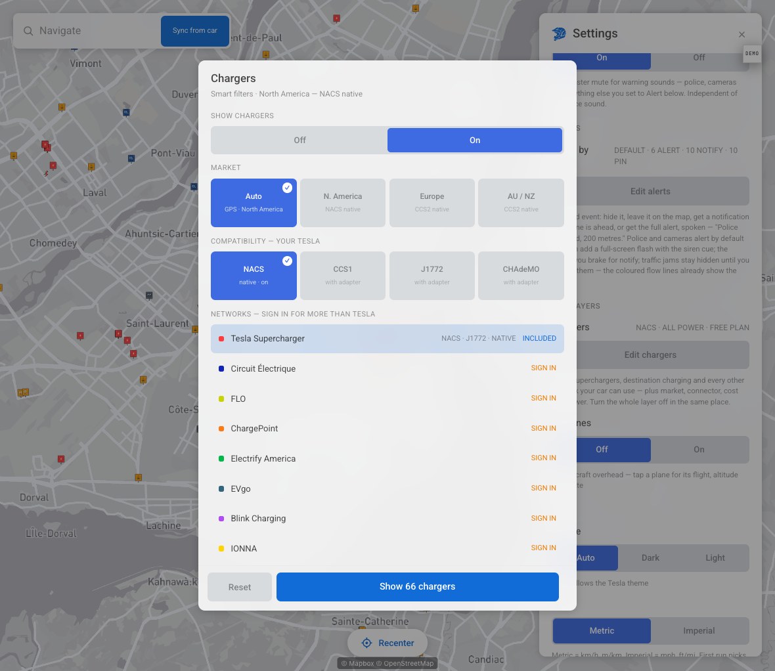Switch planes layer On in Settings
The height and width of the screenshot is (671, 775).
pos(699,450)
